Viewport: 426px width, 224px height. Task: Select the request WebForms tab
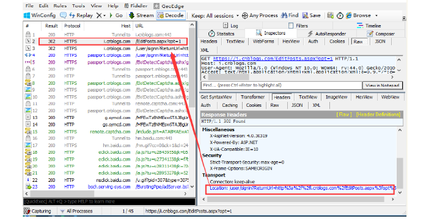(263, 42)
